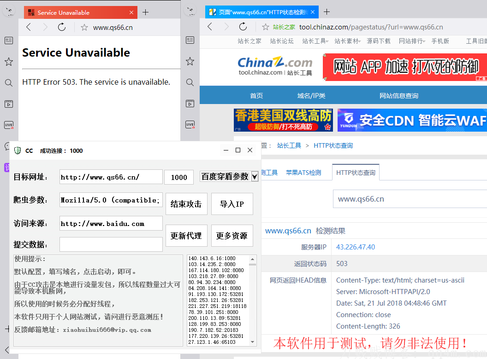Open news reader icon in left sidebar
This screenshot has width=487, height=359.
9,41
